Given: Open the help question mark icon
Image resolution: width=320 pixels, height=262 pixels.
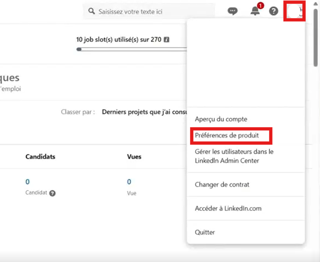Looking at the screenshot, I should pyautogui.click(x=273, y=11).
